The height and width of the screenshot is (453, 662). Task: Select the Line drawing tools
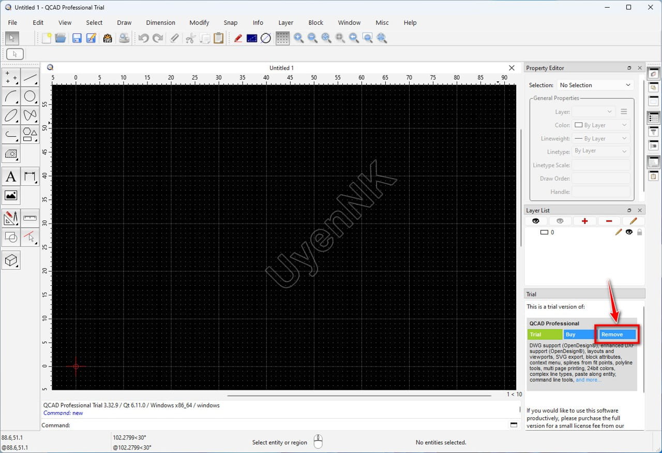point(30,78)
